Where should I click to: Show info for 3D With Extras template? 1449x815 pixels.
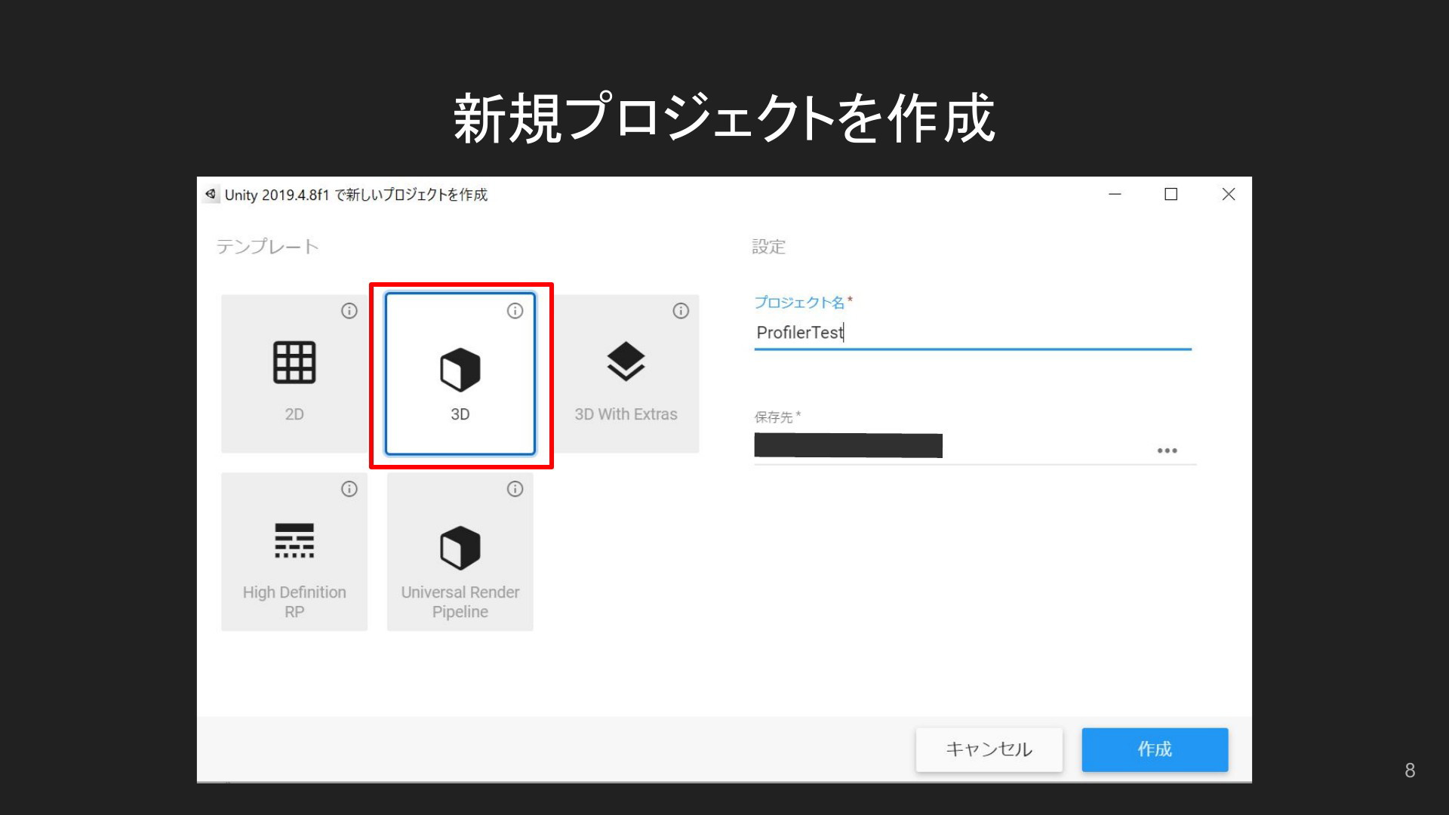tap(681, 311)
